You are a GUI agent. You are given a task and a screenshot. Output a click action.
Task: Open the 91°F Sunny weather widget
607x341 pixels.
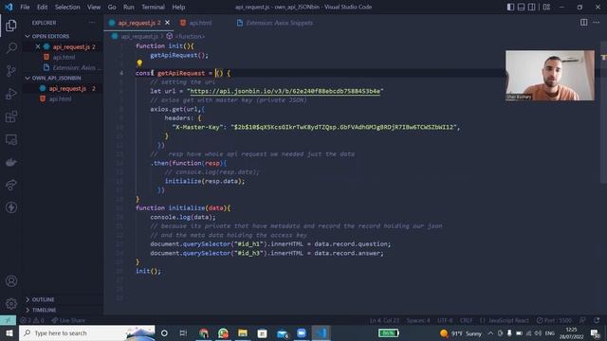point(461,333)
